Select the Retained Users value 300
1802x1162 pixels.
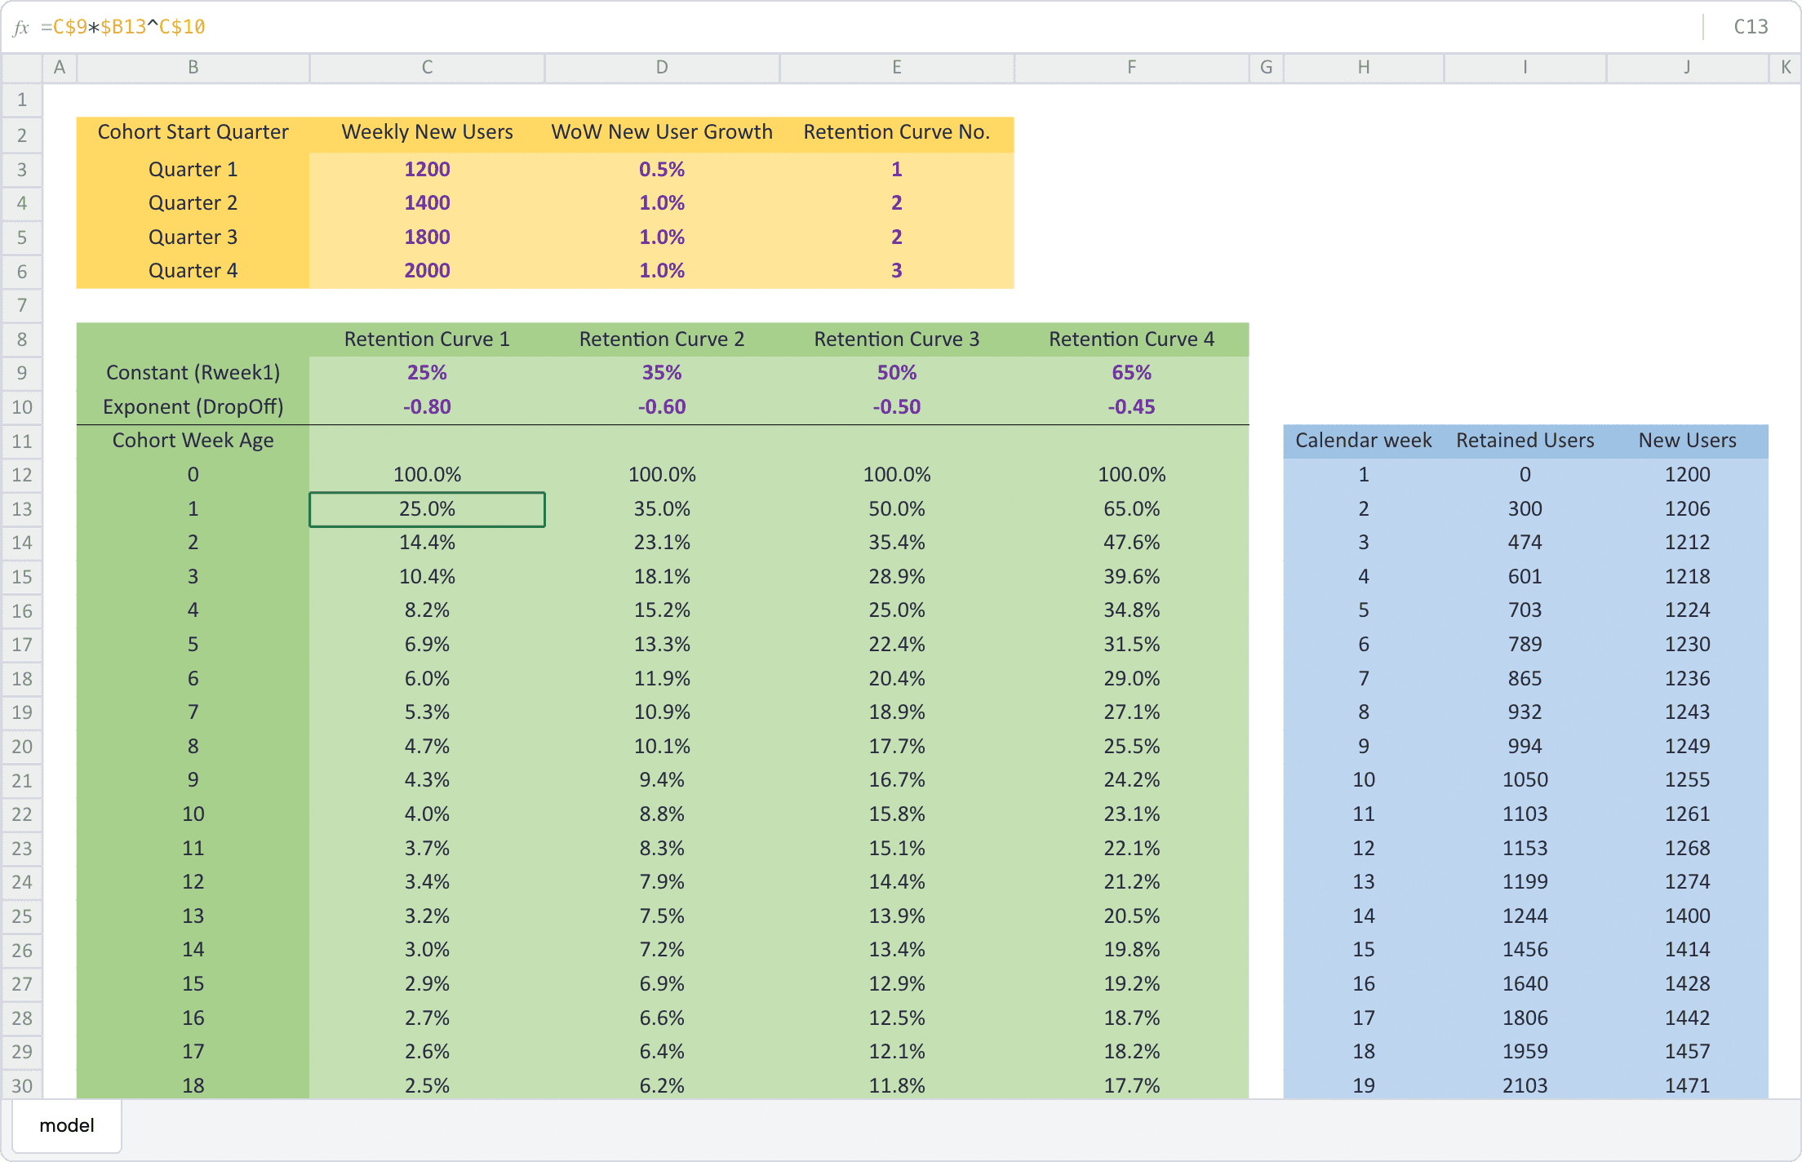click(1525, 508)
